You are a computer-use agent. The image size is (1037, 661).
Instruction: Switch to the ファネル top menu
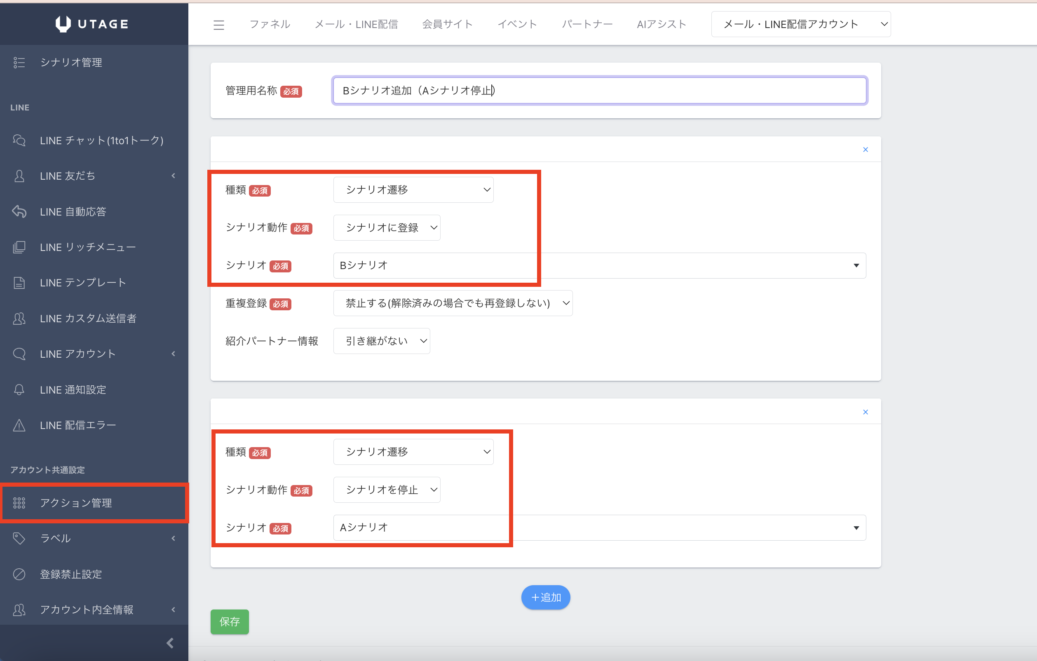270,24
